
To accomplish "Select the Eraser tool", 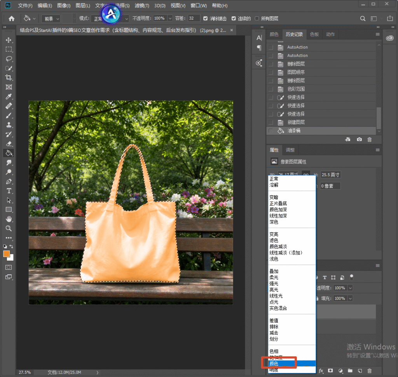I will (x=9, y=144).
